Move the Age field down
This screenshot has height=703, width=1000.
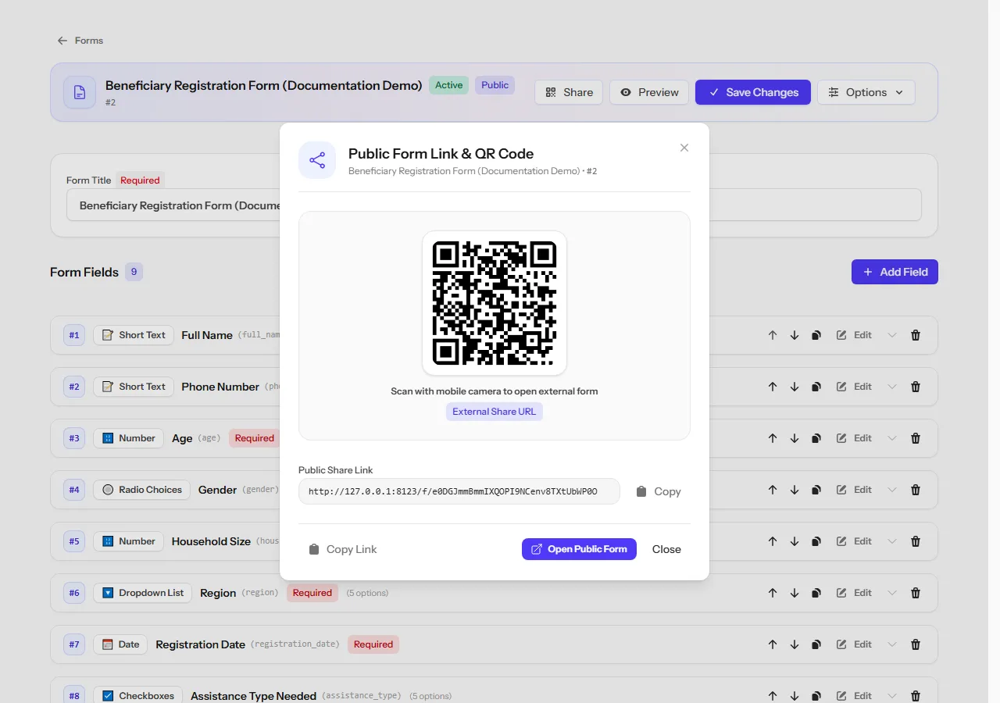click(x=795, y=438)
